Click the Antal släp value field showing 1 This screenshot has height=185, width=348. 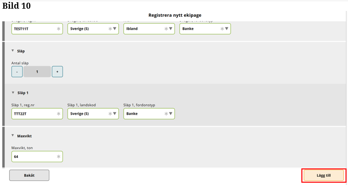pos(37,72)
